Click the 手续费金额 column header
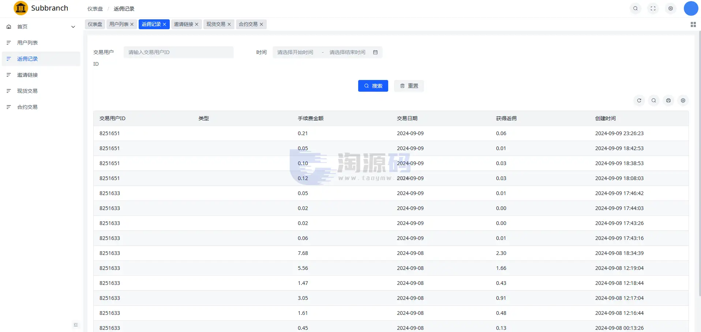701x332 pixels. coord(310,118)
